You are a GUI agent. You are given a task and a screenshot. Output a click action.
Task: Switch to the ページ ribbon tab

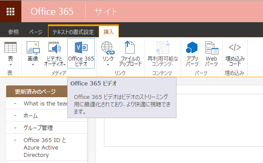tap(35, 32)
